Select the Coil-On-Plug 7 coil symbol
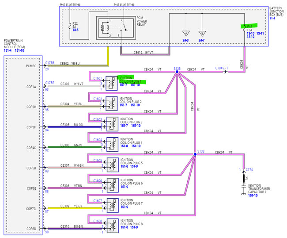This screenshot has height=238, width=287. coord(113,205)
